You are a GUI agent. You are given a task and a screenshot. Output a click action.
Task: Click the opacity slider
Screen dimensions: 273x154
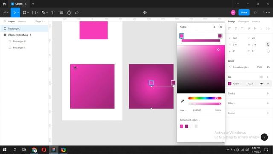[x=205, y=104]
